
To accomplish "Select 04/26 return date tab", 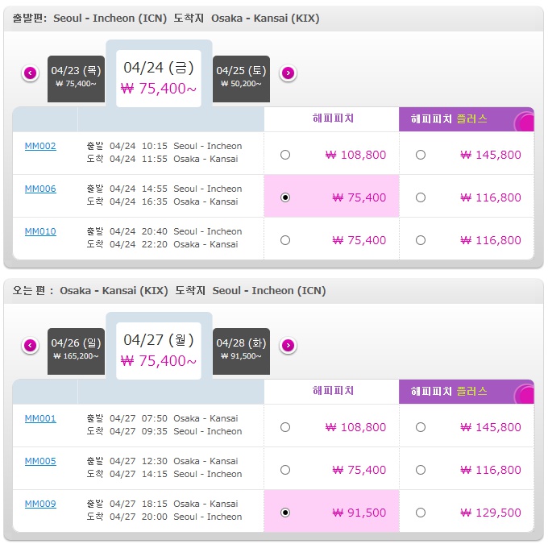I will click(76, 351).
